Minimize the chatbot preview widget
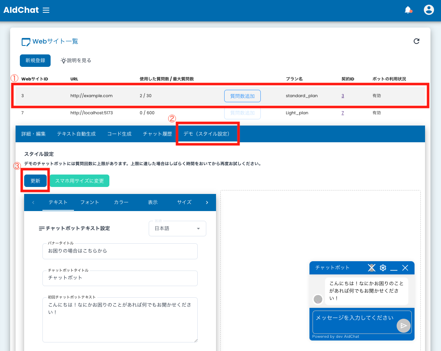Viewport: 441px width, 351px height. 394,268
